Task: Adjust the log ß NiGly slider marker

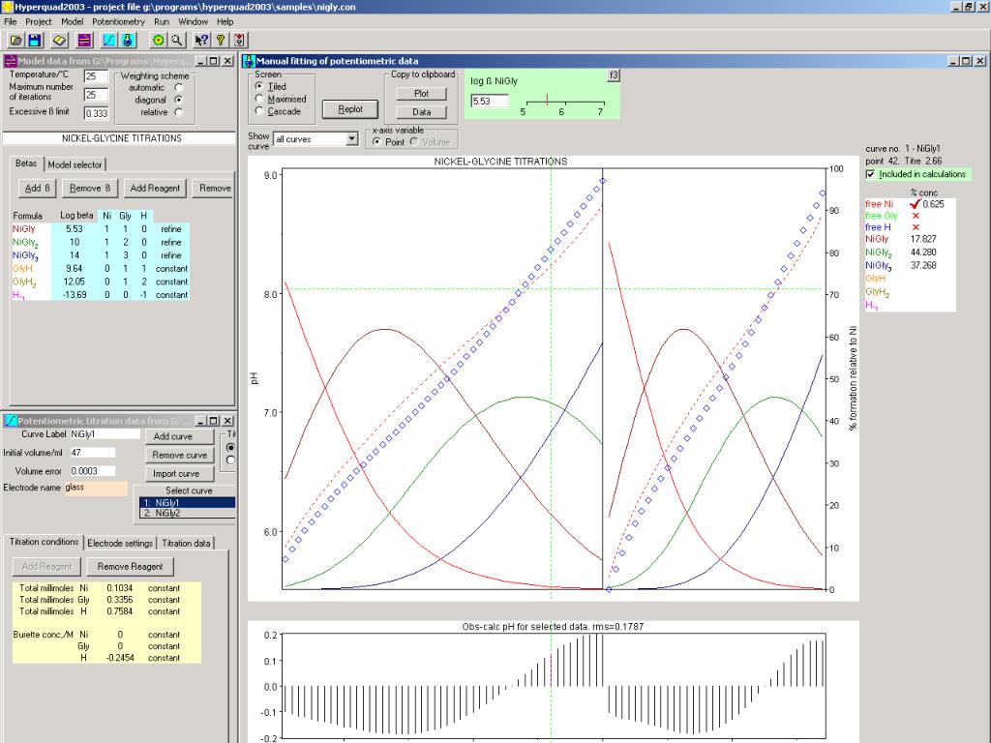Action: (x=547, y=100)
